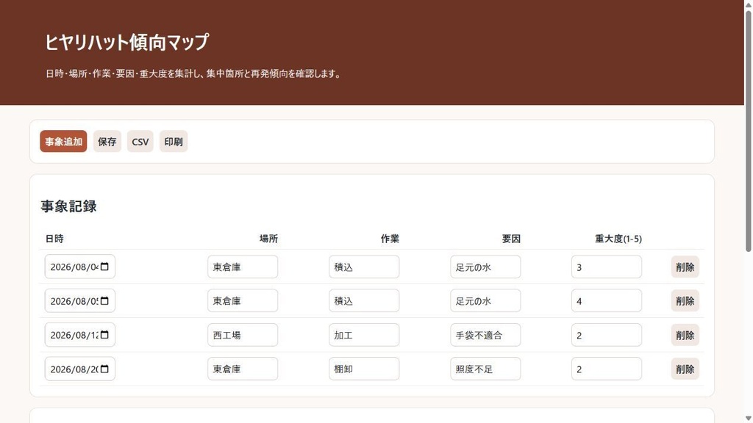Click the ヒヤリハット傾向マップ page title
753x423 pixels.
(127, 42)
